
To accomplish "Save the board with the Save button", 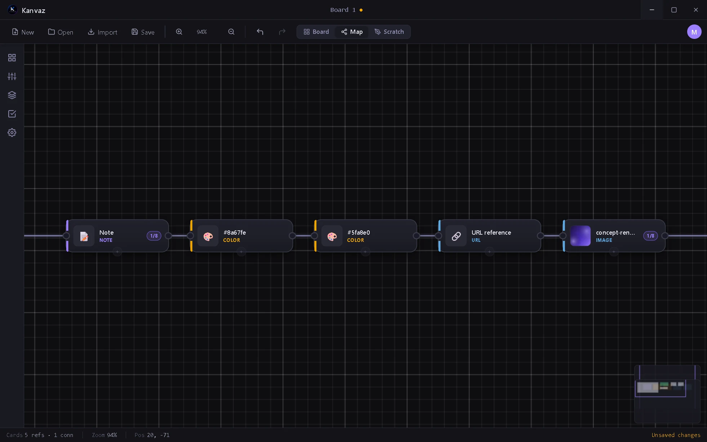I will 143,32.
